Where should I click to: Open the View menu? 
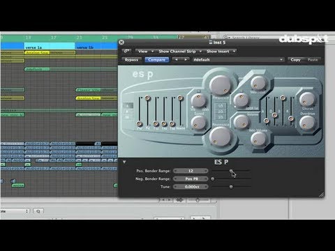click(144, 52)
